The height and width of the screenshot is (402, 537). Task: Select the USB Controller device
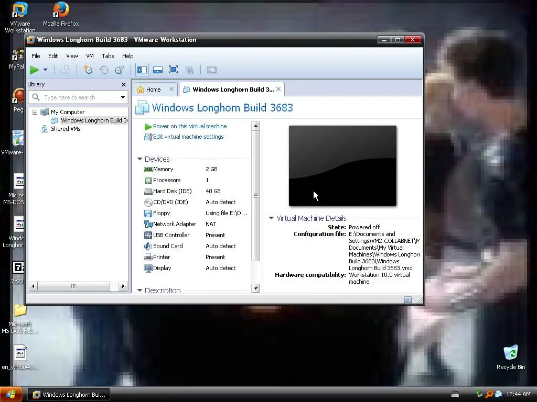(x=195, y=235)
